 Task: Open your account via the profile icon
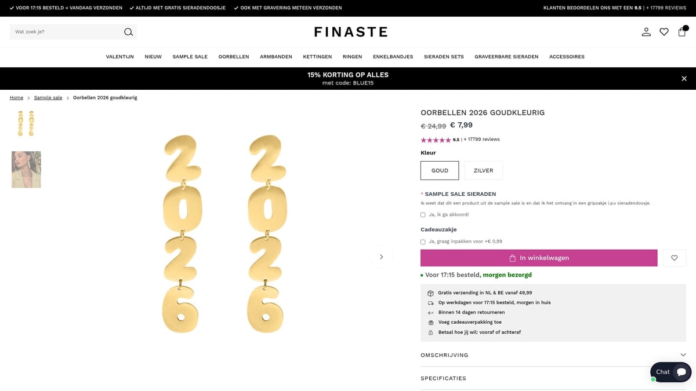point(646,32)
